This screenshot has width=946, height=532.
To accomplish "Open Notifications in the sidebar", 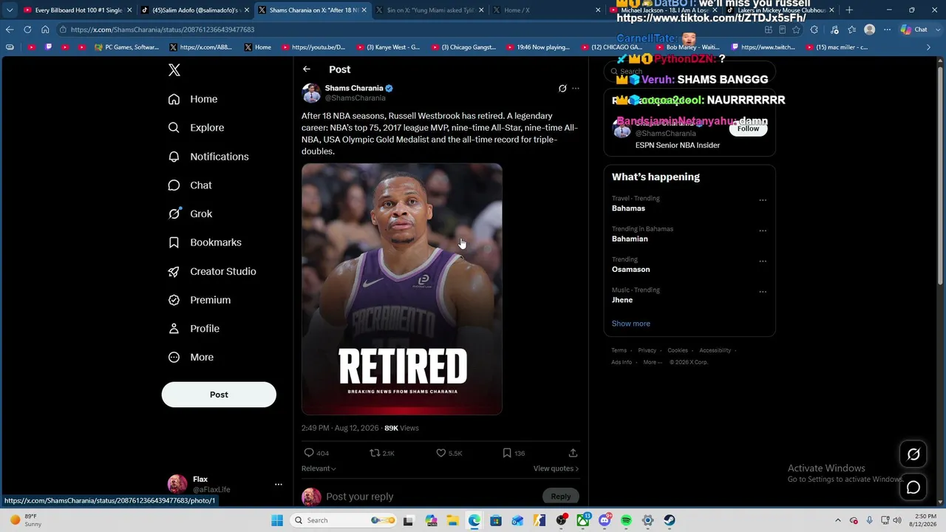I will coord(208,157).
